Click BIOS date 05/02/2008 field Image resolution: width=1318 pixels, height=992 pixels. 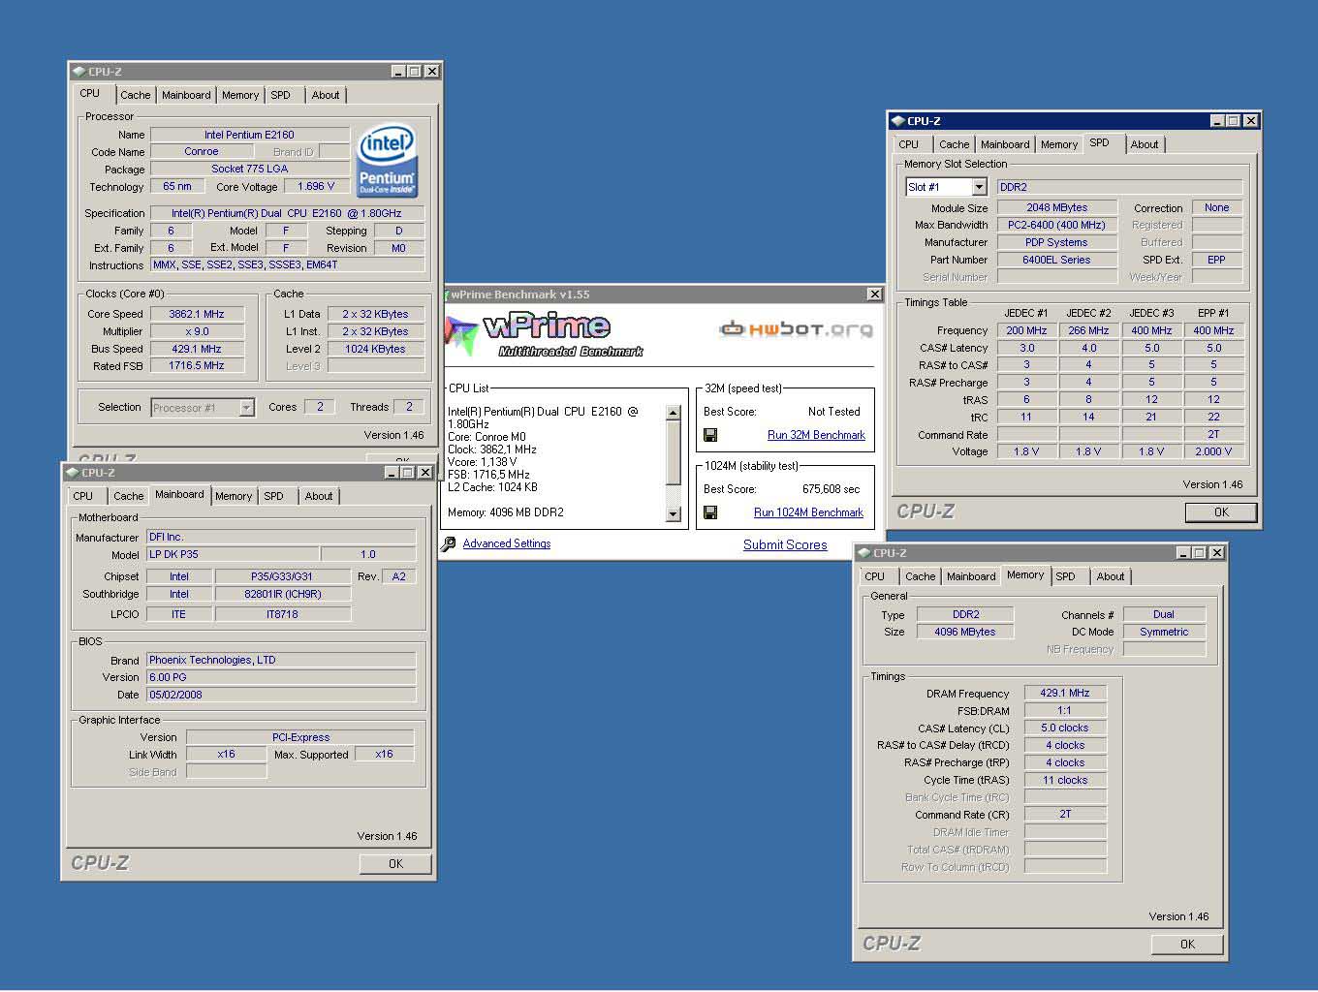coord(281,695)
